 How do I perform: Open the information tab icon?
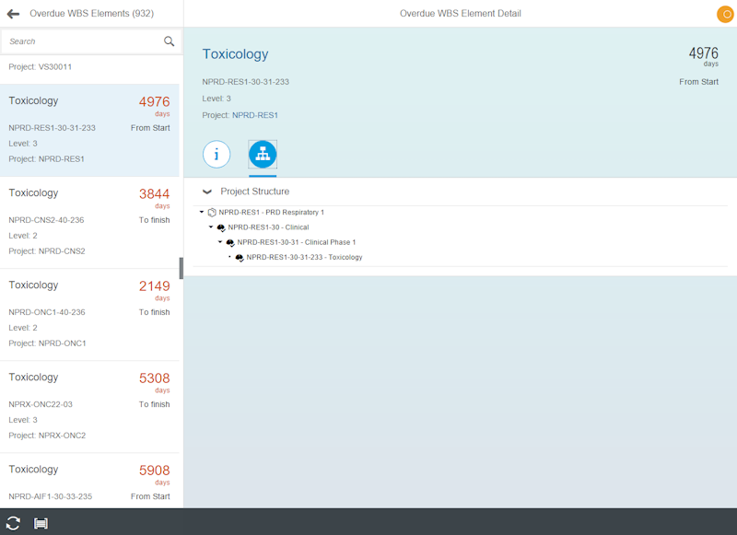tap(216, 155)
